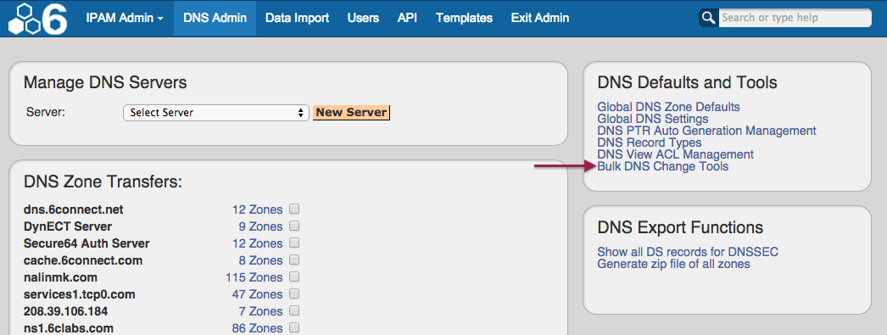Switch to the DNS Admin tab

coord(215,18)
